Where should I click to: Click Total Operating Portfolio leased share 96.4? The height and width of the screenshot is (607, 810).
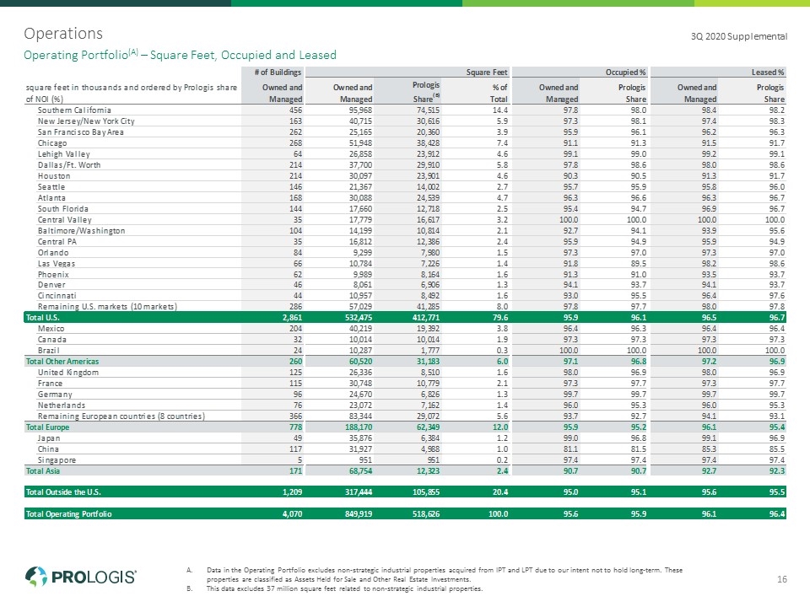(777, 514)
